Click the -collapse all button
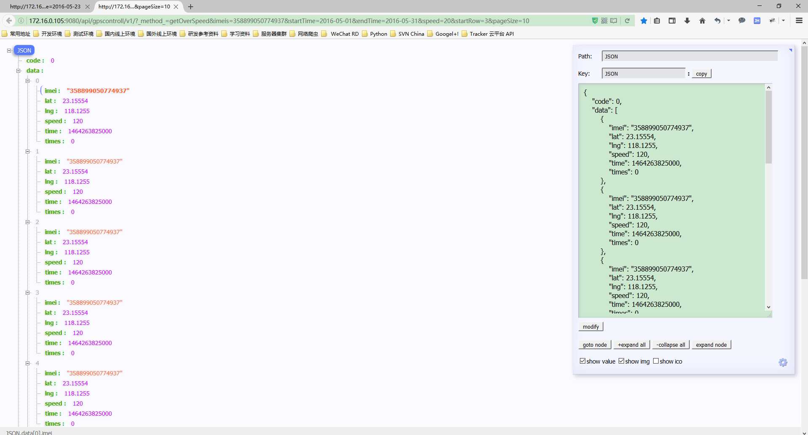The height and width of the screenshot is (435, 808). click(671, 345)
